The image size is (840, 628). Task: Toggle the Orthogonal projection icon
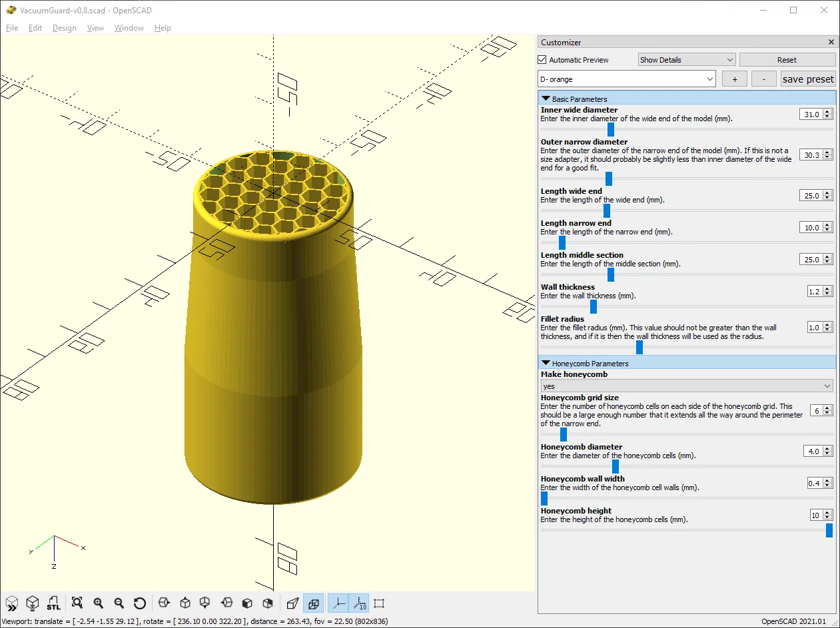click(x=313, y=603)
